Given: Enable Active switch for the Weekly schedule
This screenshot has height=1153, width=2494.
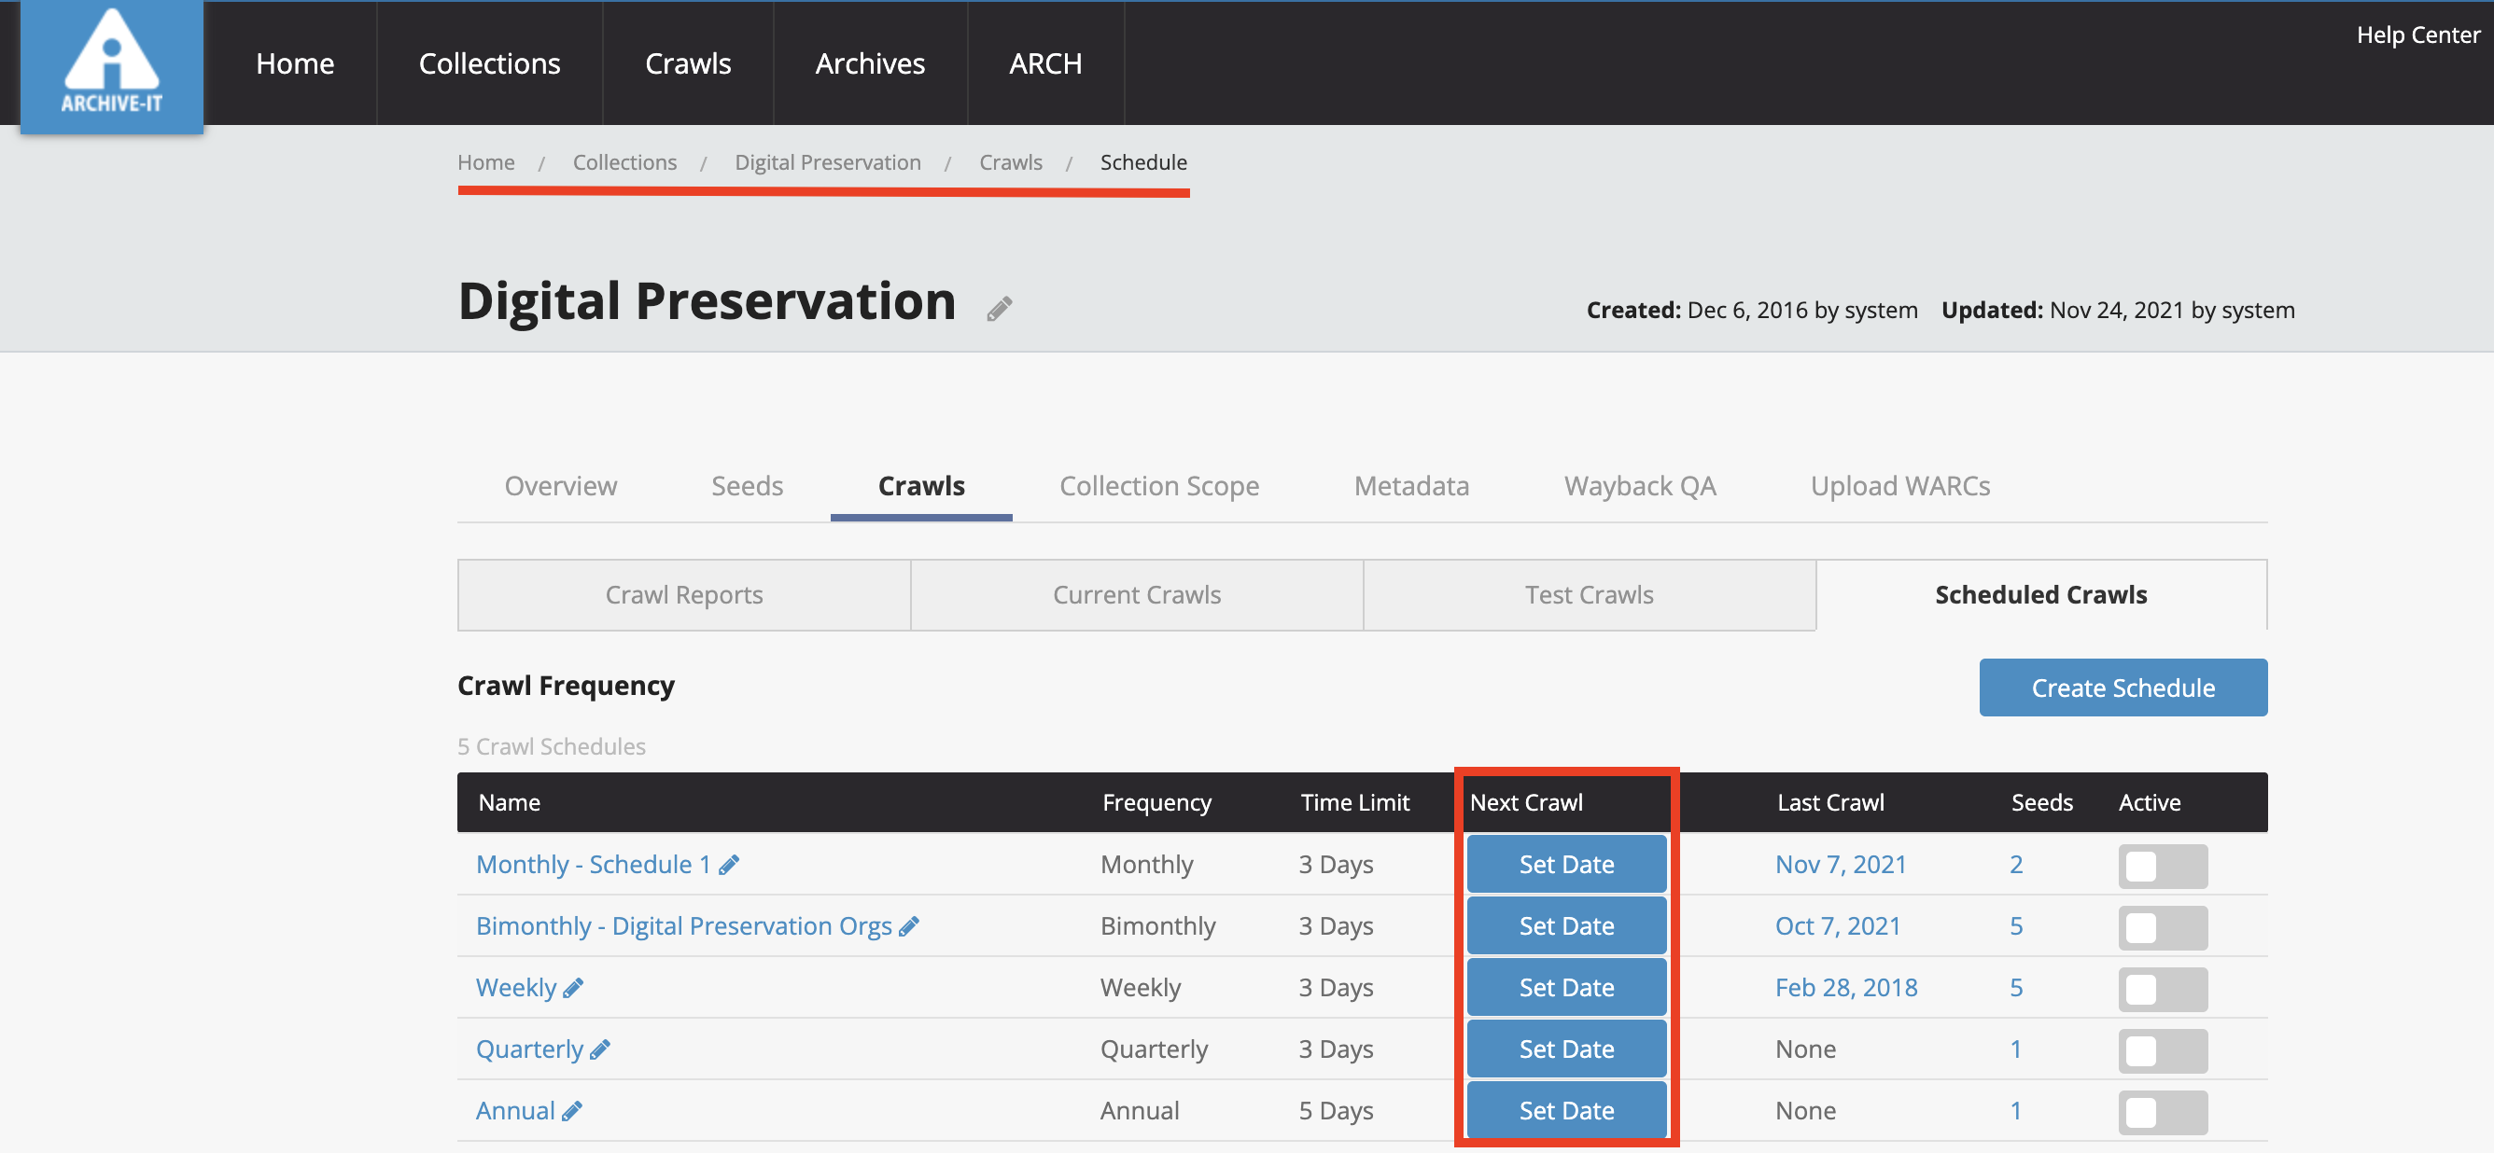Looking at the screenshot, I should (x=2162, y=989).
